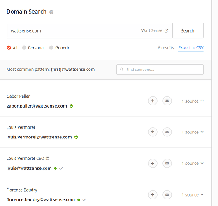Viewport: 218px width, 206px height.
Task: Expand sources for Florence Baudry
Action: pos(192,194)
